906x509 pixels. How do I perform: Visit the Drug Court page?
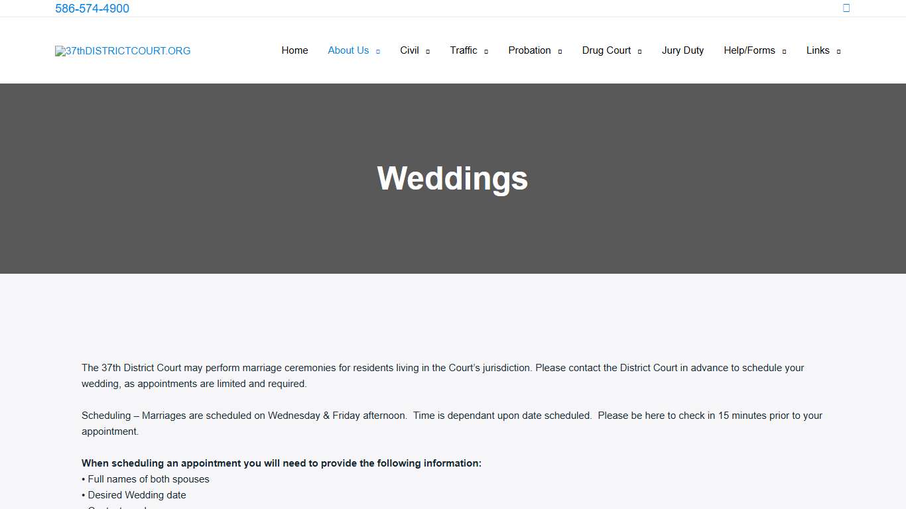(606, 50)
